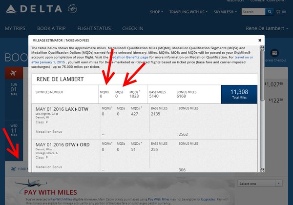Viewport: 293px width, 205px height.
Task: Go to My Trips
Action: [x=15, y=29]
